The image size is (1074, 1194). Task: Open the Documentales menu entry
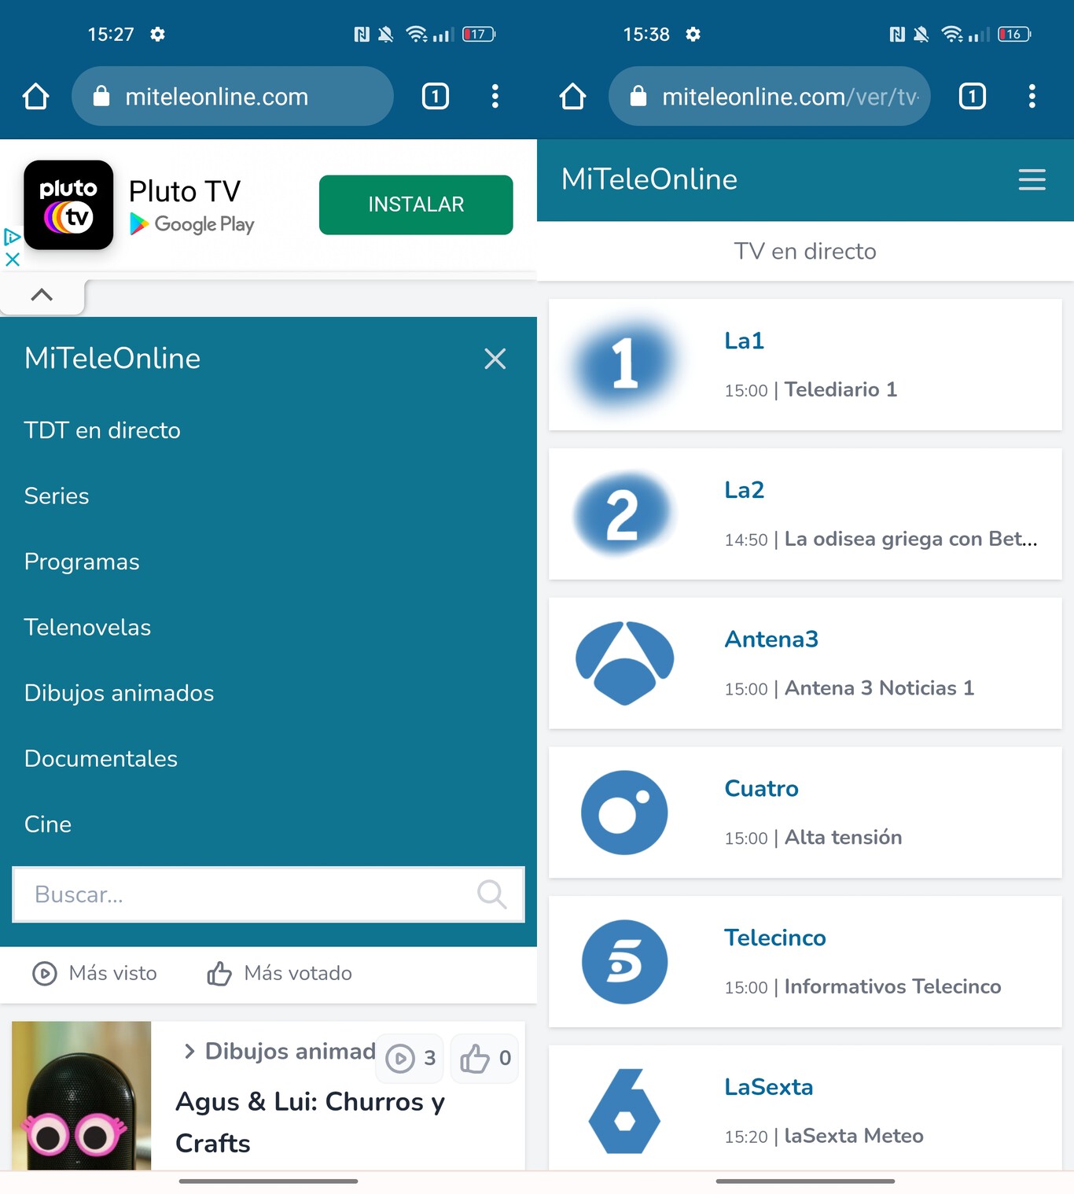[101, 758]
